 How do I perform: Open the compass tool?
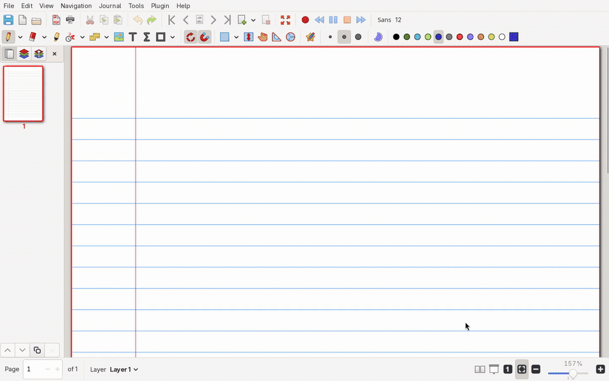[x=291, y=37]
